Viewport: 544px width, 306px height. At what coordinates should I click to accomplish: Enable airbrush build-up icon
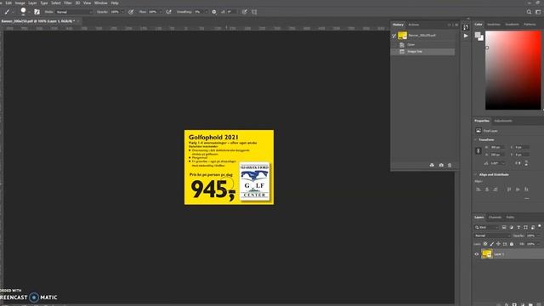coord(168,12)
